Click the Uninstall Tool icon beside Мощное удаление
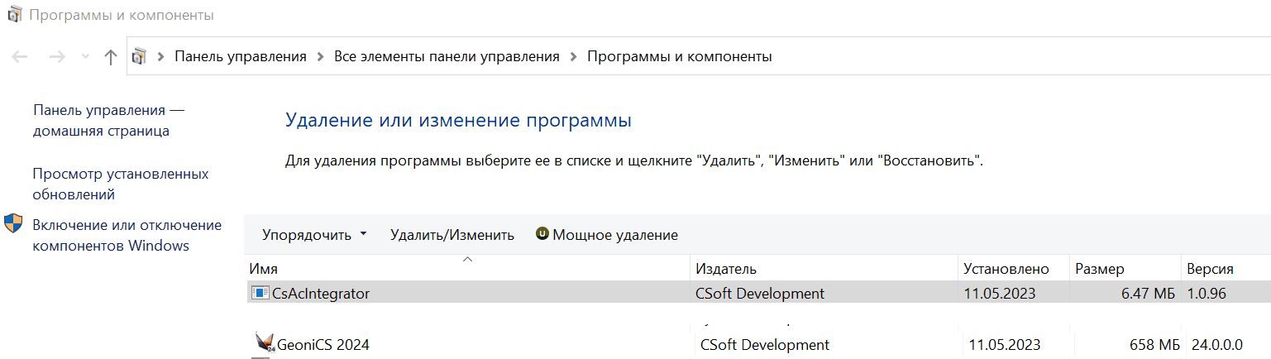Image resolution: width=1271 pixels, height=359 pixels. tap(542, 234)
